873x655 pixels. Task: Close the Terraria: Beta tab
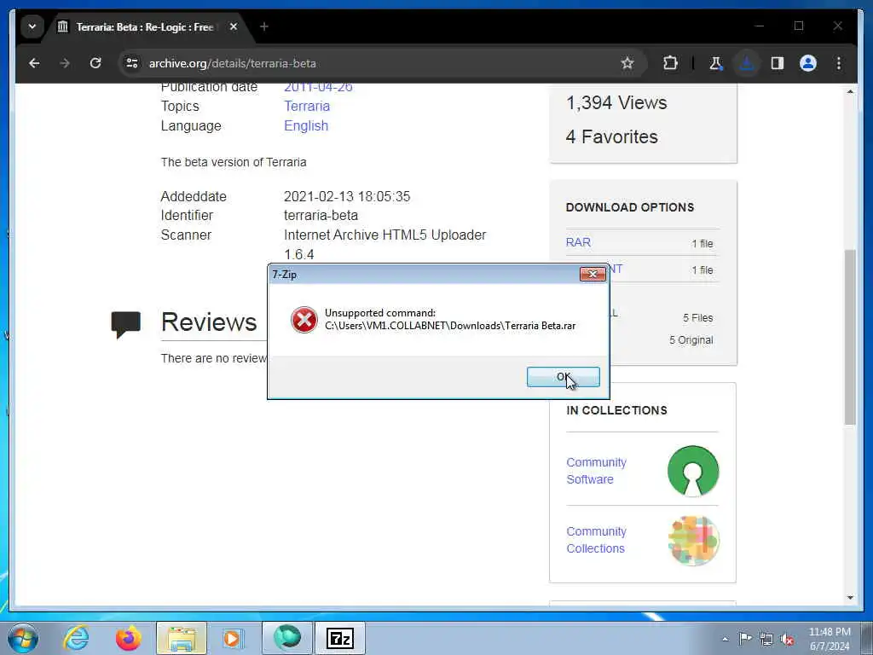(234, 26)
